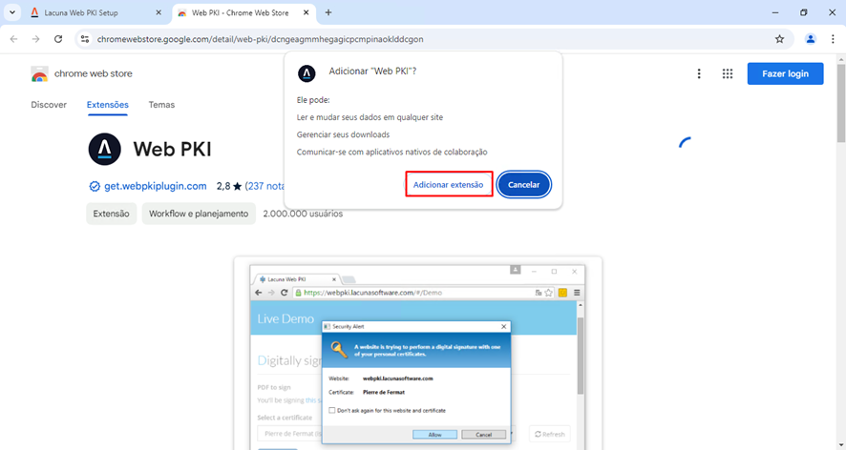Open web store three-dot options menu
846x450 pixels.
(699, 73)
